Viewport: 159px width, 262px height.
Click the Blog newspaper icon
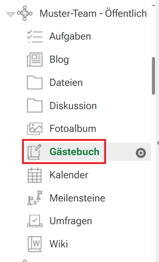tap(35, 59)
